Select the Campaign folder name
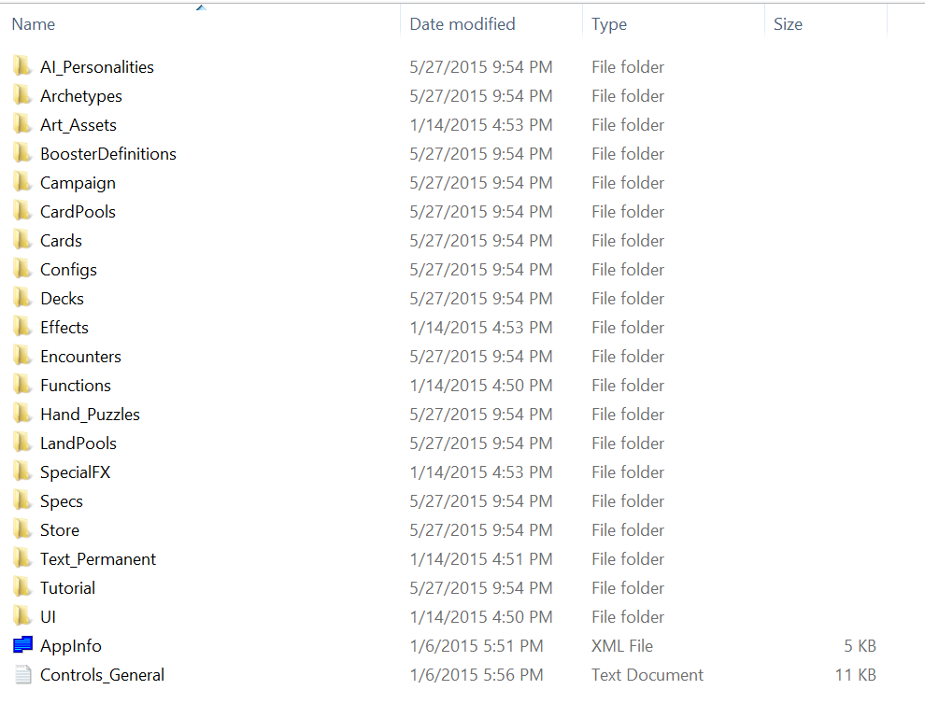Viewport: 925px width, 718px height. 78,183
